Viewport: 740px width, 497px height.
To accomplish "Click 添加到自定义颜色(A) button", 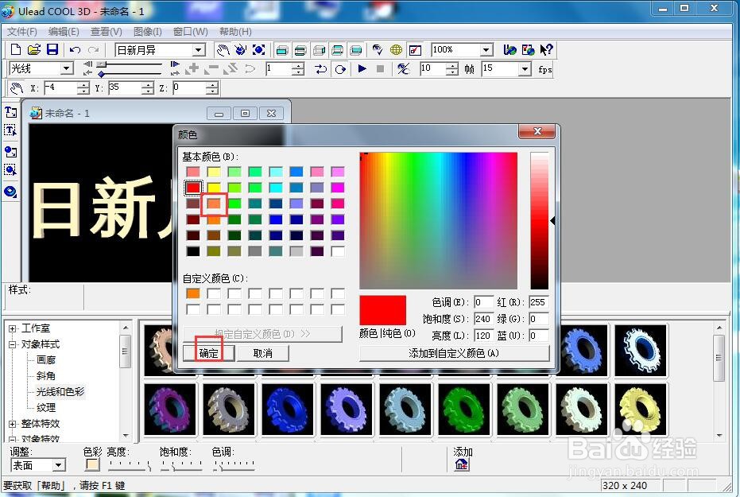I will [454, 353].
